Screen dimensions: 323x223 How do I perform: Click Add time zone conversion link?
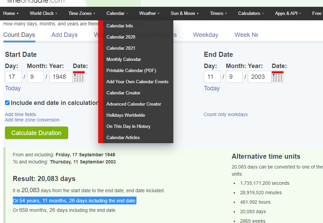coord(32,120)
